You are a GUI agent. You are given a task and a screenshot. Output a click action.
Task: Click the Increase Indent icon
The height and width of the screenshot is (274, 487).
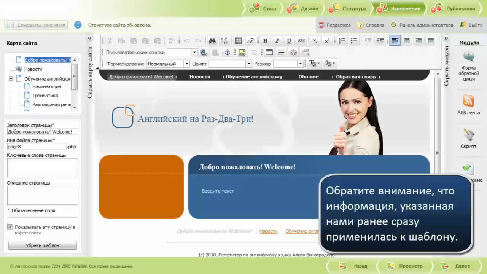tap(380, 41)
